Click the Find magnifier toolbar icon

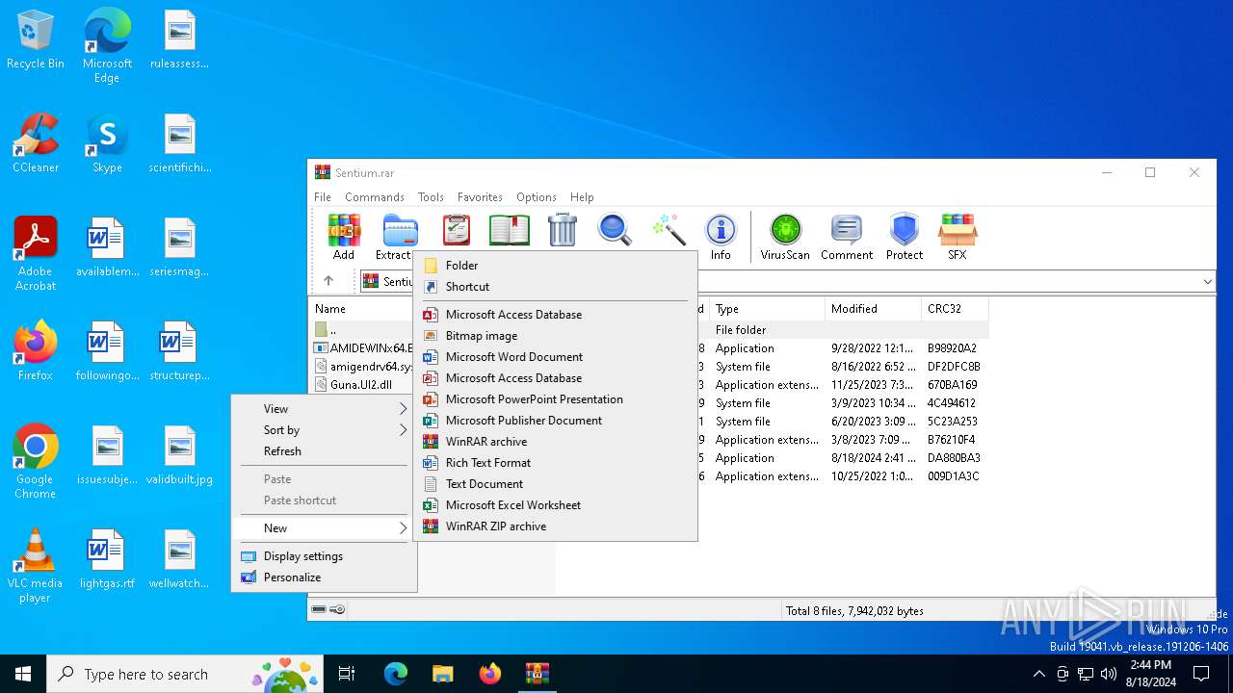tap(615, 231)
